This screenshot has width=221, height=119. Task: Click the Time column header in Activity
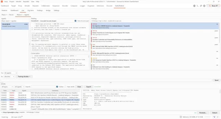pyautogui.click(x=5, y=90)
